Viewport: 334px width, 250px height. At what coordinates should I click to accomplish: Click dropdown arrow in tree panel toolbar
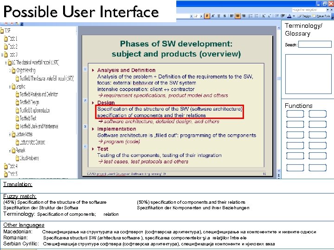click(x=22, y=24)
